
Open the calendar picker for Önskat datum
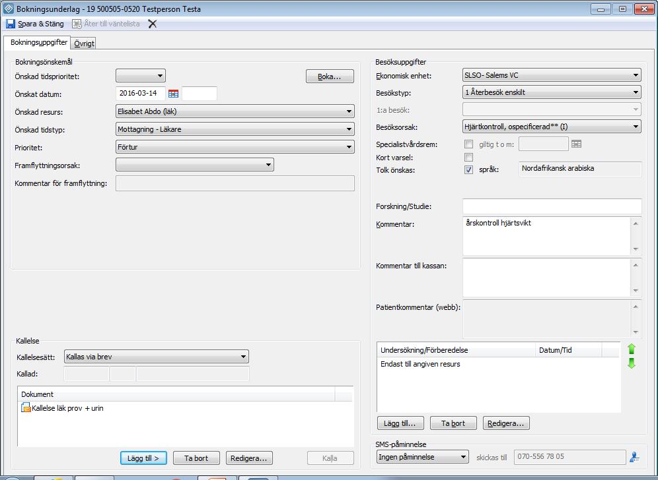[173, 94]
